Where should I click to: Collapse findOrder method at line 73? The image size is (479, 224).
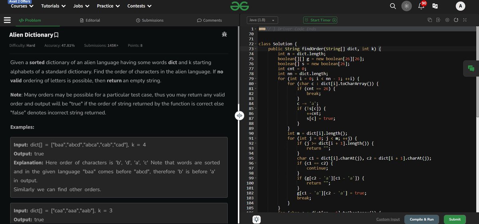256,49
